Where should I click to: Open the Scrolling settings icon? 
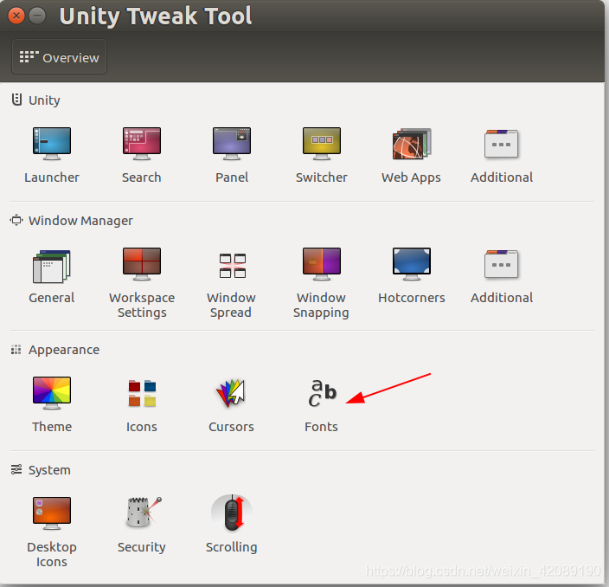tap(232, 513)
